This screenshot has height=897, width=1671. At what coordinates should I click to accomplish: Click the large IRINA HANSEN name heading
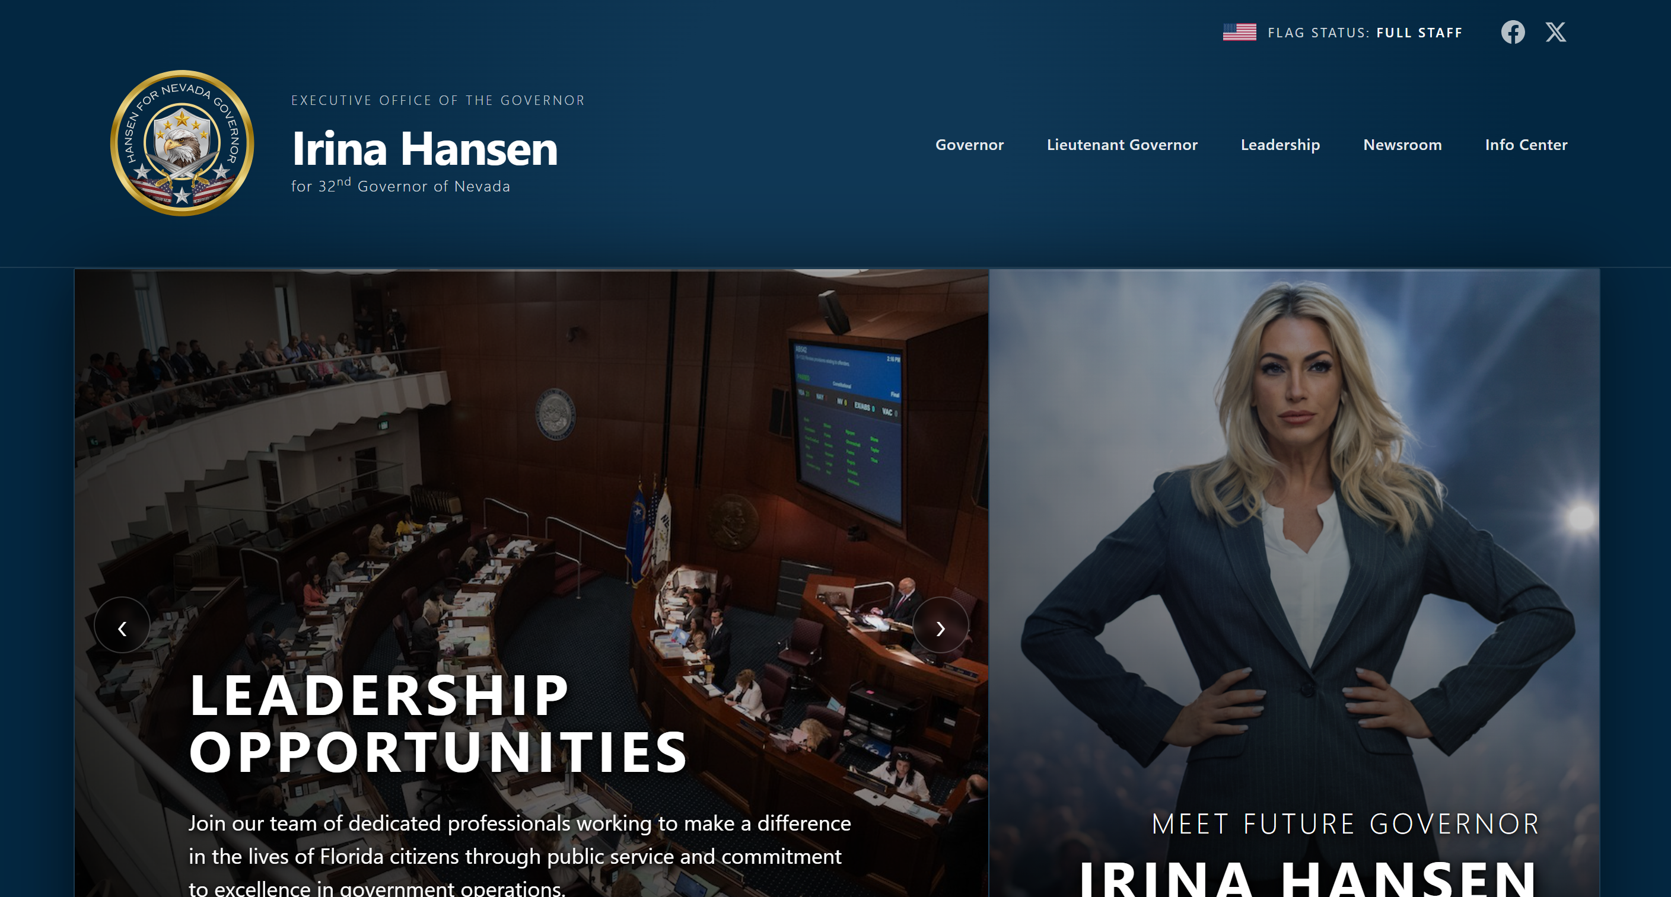[1307, 880]
